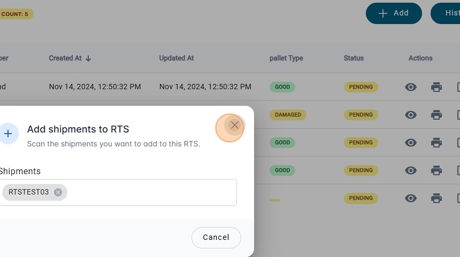Print the last row pallet
The image size is (460, 257).
[x=436, y=198]
